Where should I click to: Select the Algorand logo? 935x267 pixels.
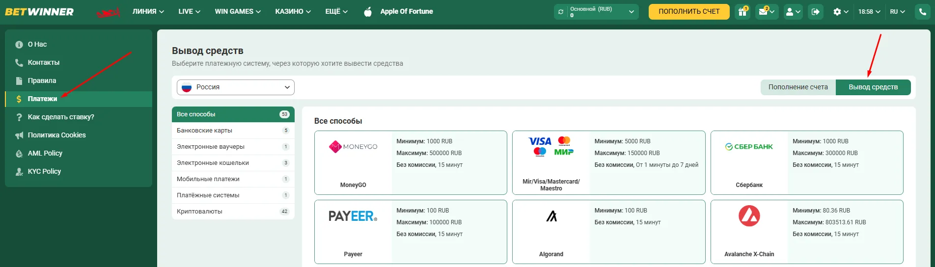[x=551, y=216]
